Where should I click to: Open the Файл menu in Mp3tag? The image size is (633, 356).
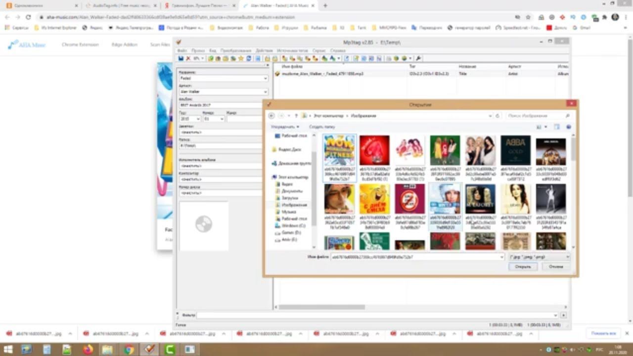181,50
